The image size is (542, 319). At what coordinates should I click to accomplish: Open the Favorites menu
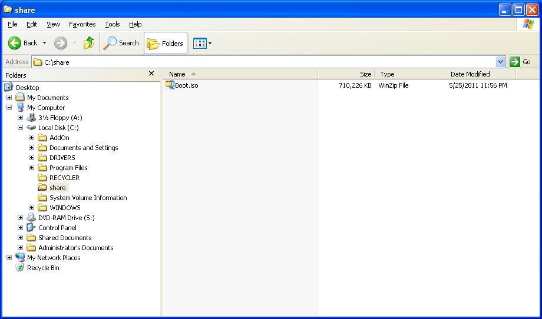pyautogui.click(x=82, y=24)
